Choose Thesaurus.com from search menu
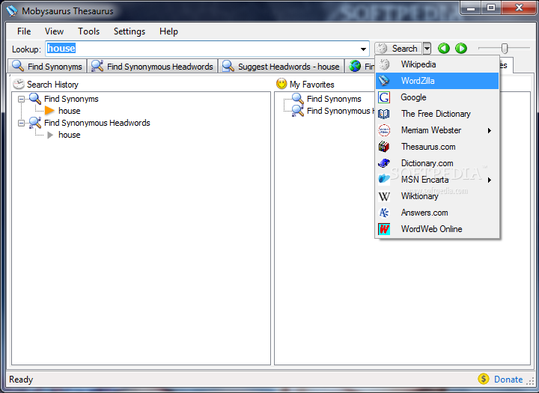 (437, 147)
